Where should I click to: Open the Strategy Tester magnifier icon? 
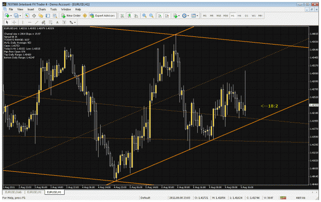point(55,16)
